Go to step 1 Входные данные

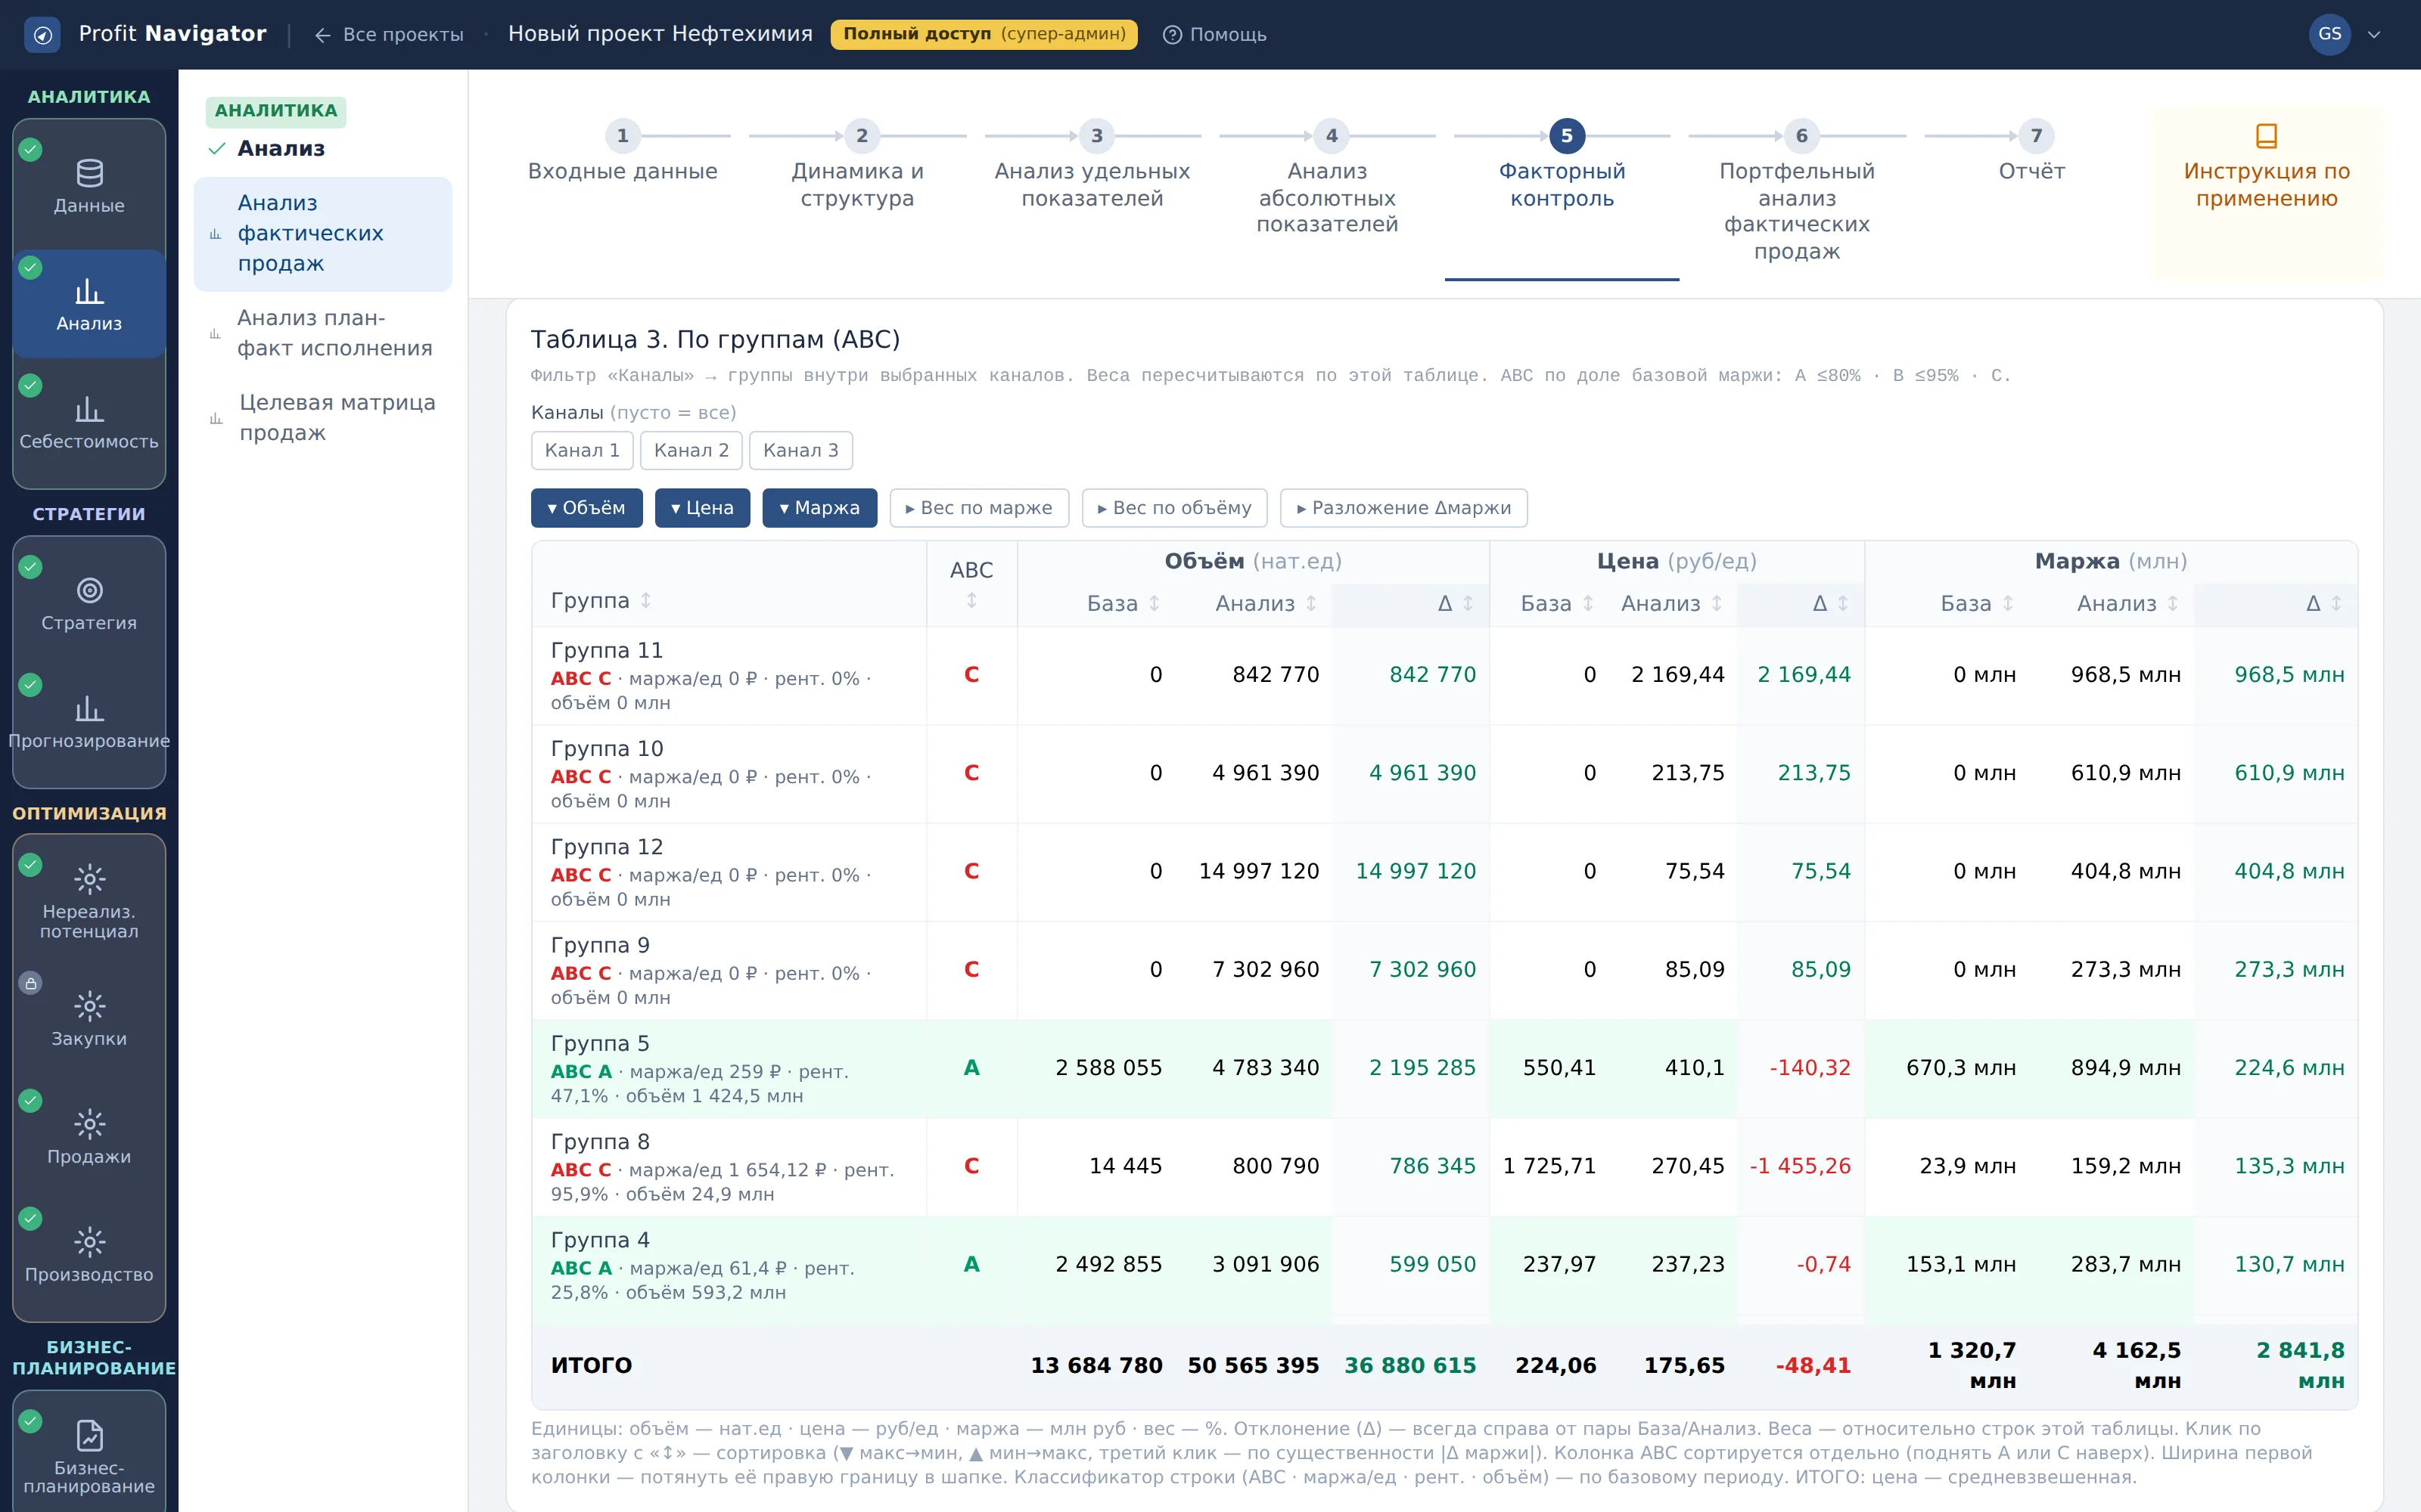coord(622,153)
